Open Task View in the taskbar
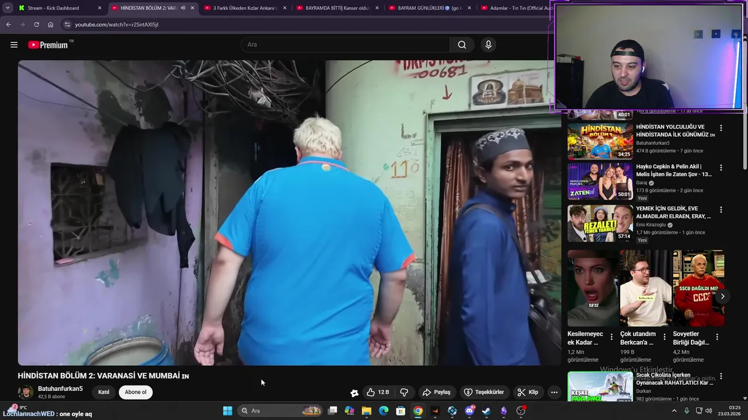748x420 pixels. [x=333, y=411]
